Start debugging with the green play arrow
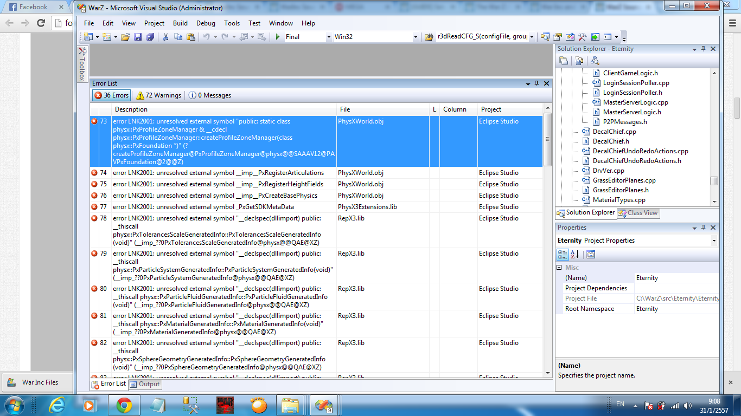This screenshot has width=741, height=416. click(277, 37)
